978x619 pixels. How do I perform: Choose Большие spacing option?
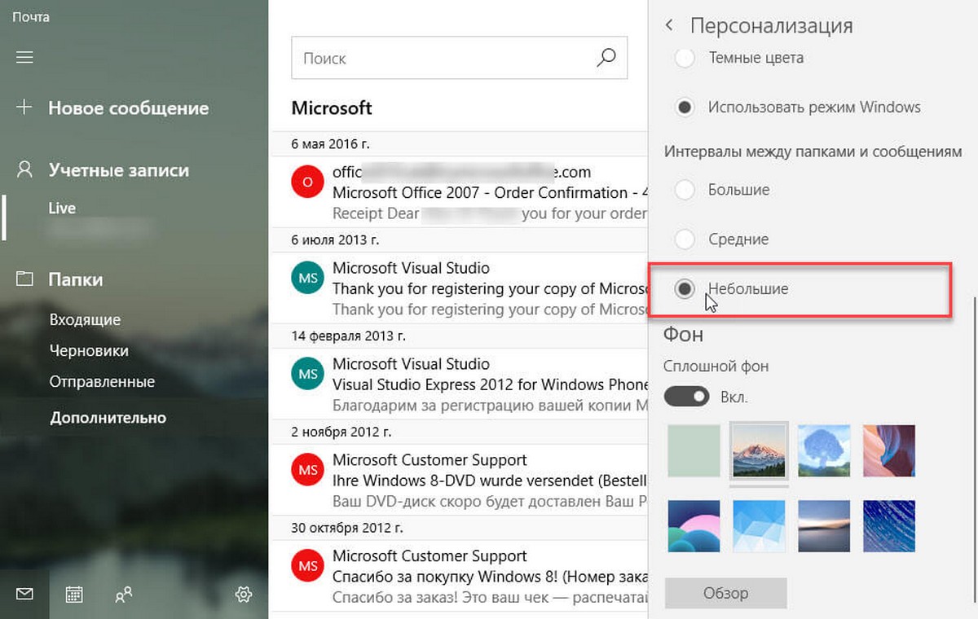(x=685, y=190)
